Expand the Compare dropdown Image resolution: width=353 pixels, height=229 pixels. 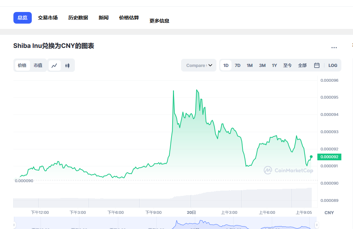click(199, 66)
